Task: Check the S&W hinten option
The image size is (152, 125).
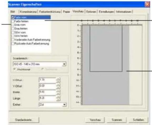Action: pyautogui.click(x=13, y=36)
